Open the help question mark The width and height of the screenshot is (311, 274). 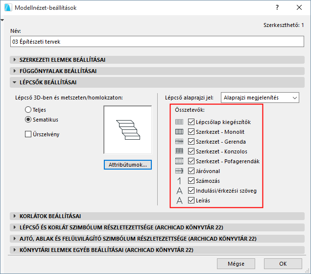[x=277, y=7]
